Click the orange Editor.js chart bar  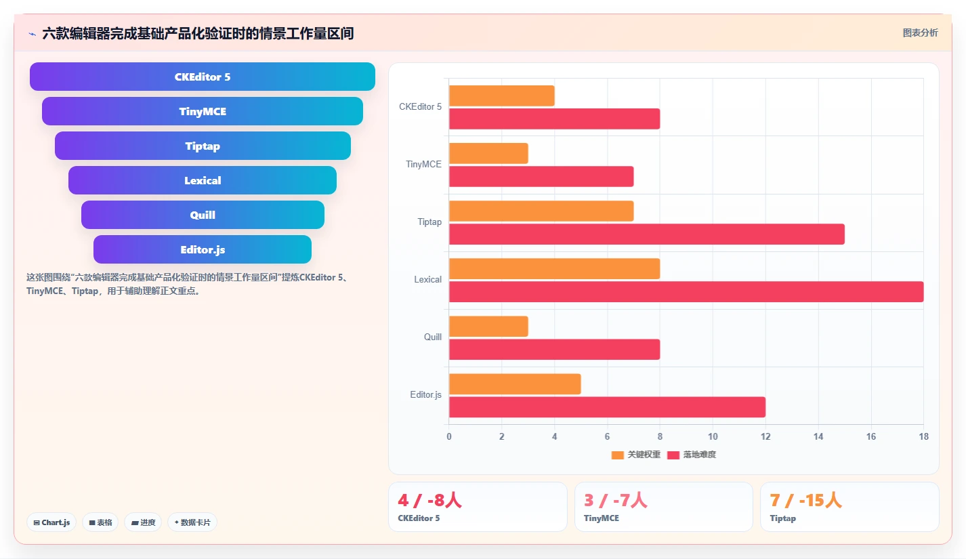(x=515, y=384)
